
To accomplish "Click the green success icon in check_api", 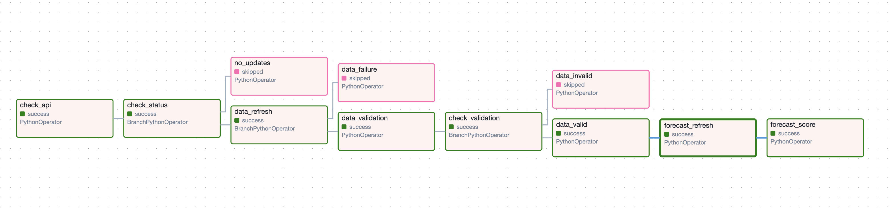I will (23, 114).
